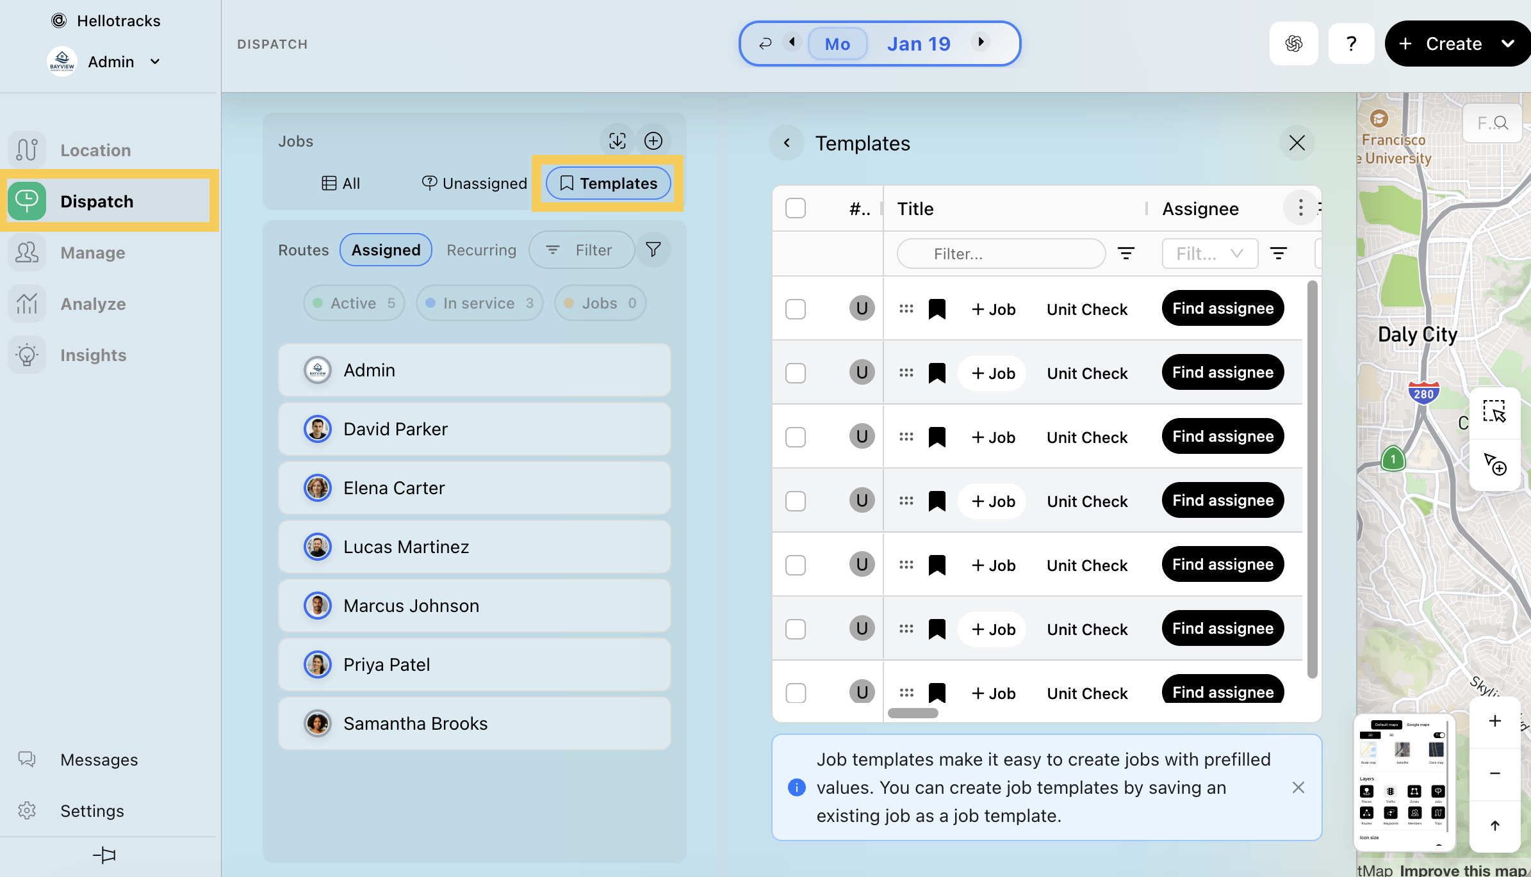Viewport: 1531px width, 877px height.
Task: Open the funnel filter icon beside Routes
Action: (653, 250)
